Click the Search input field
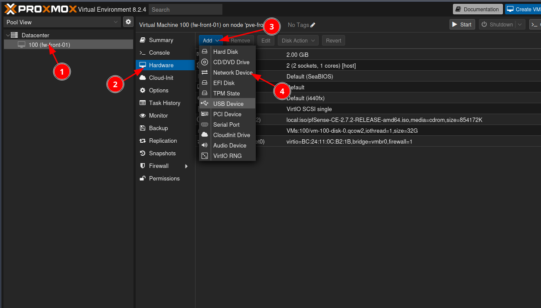Viewport: 541px width, 308px height. [185, 10]
